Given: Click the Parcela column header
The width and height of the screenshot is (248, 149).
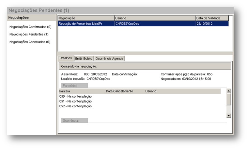Looking at the screenshot, I should tap(65, 91).
